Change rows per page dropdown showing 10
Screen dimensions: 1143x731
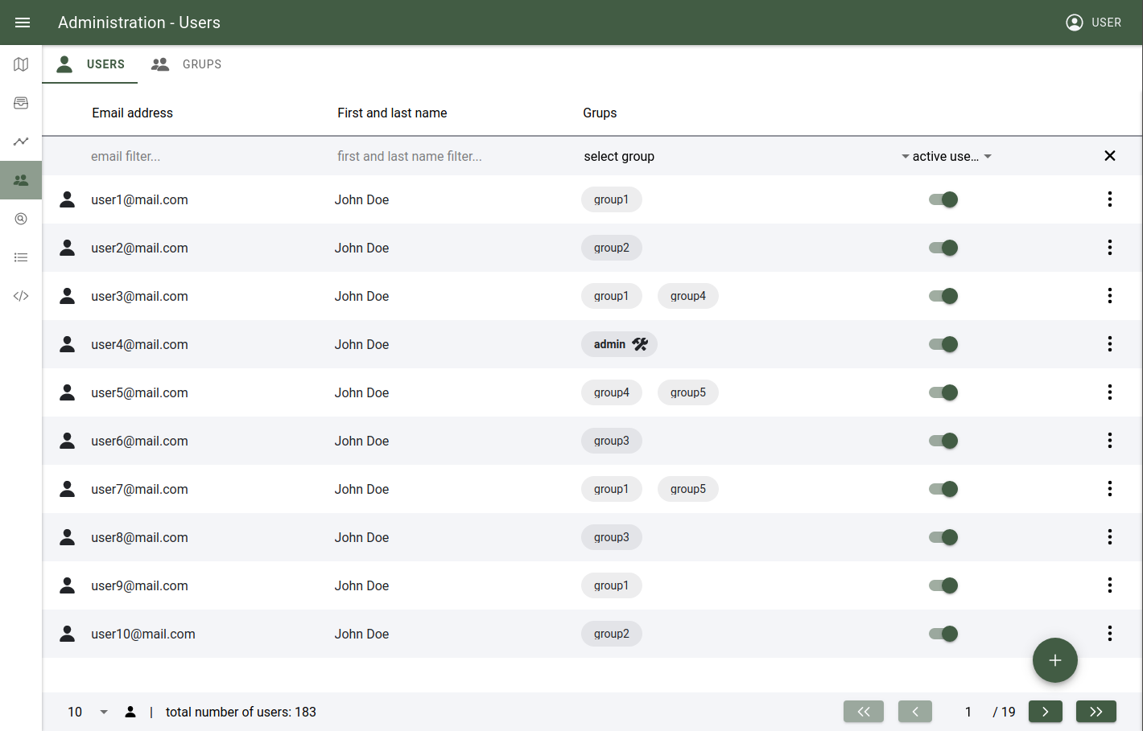[x=87, y=712]
